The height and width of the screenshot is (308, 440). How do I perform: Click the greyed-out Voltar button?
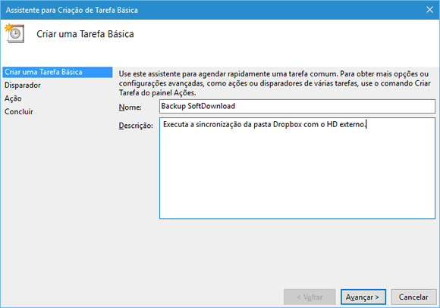point(310,297)
